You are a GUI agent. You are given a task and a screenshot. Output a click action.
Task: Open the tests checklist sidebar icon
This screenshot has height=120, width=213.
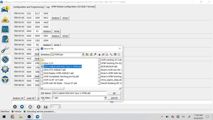[x=5, y=39]
